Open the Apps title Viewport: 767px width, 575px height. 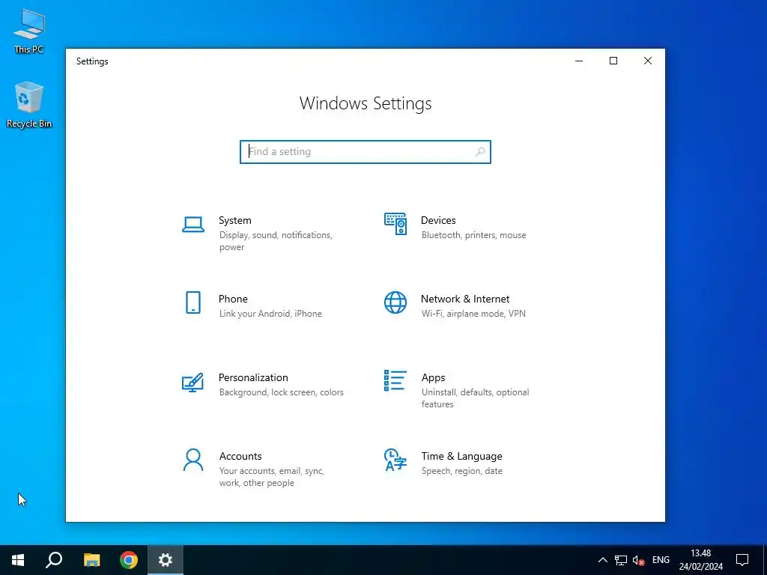click(434, 377)
